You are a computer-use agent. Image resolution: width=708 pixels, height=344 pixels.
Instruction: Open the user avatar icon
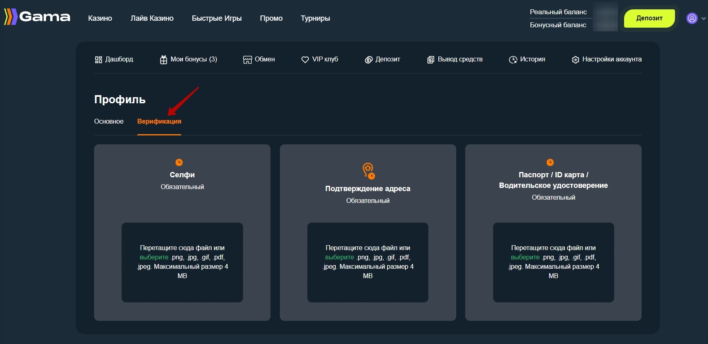[692, 18]
